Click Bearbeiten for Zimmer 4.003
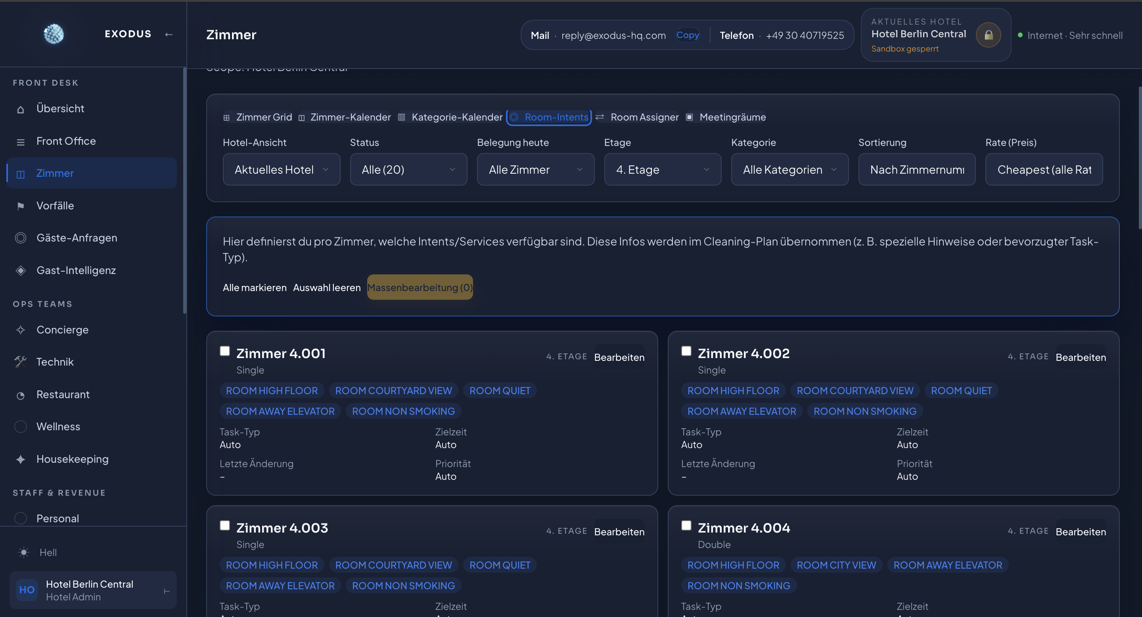This screenshot has height=617, width=1142. point(619,531)
